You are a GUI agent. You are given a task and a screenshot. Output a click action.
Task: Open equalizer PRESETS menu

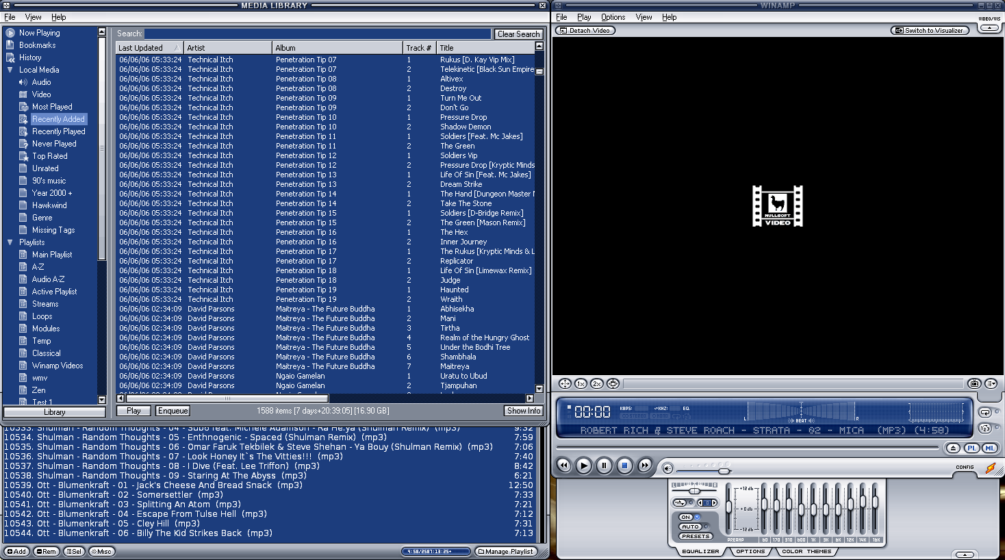click(696, 536)
